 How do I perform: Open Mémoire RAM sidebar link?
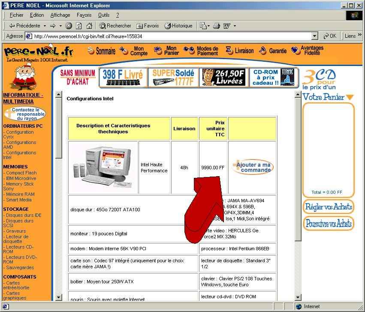pos(19,194)
